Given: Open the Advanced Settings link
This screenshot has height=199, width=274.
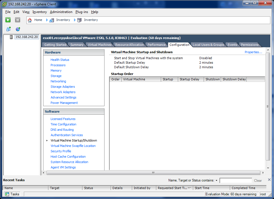Looking at the screenshot, I should click(x=63, y=97).
